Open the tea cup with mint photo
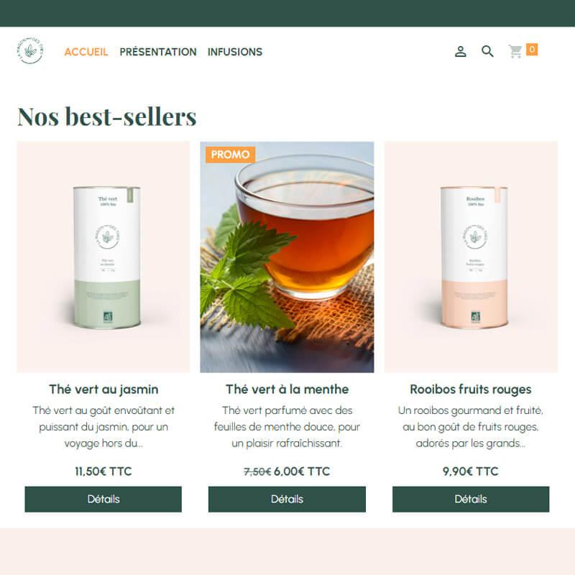 (x=287, y=257)
